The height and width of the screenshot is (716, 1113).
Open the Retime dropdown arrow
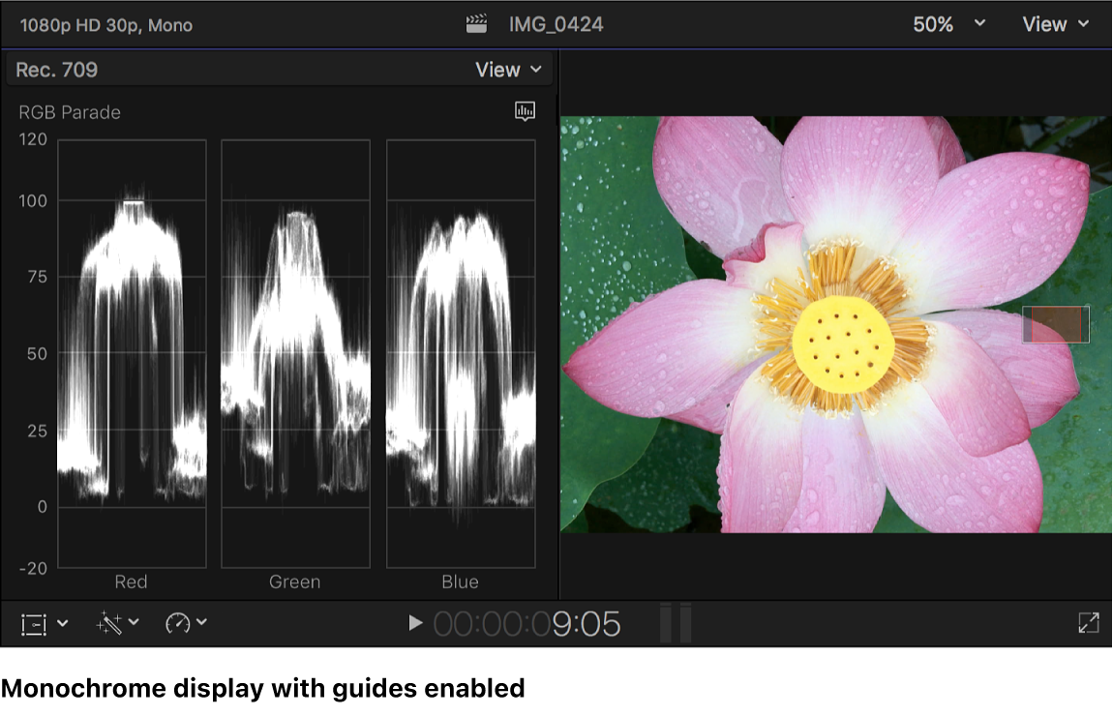[201, 623]
